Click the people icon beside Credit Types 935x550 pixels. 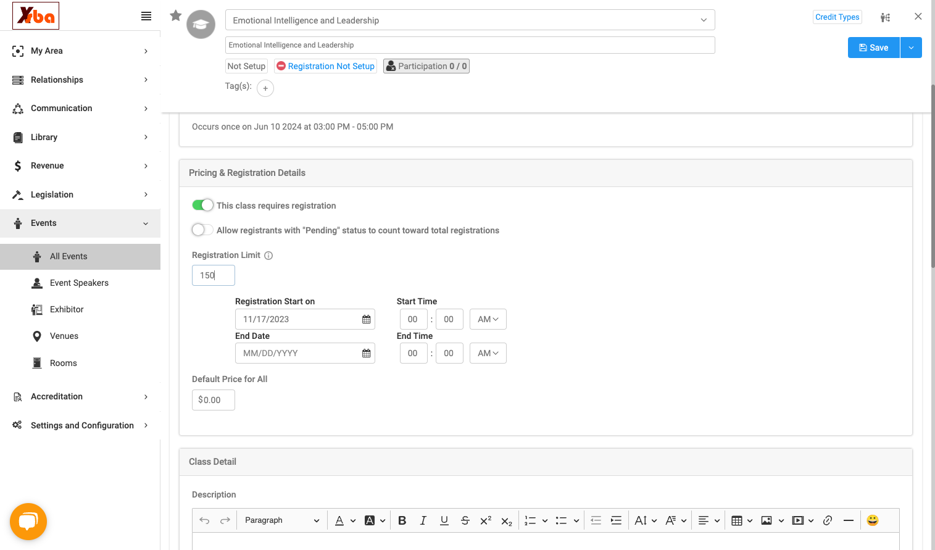pyautogui.click(x=886, y=17)
